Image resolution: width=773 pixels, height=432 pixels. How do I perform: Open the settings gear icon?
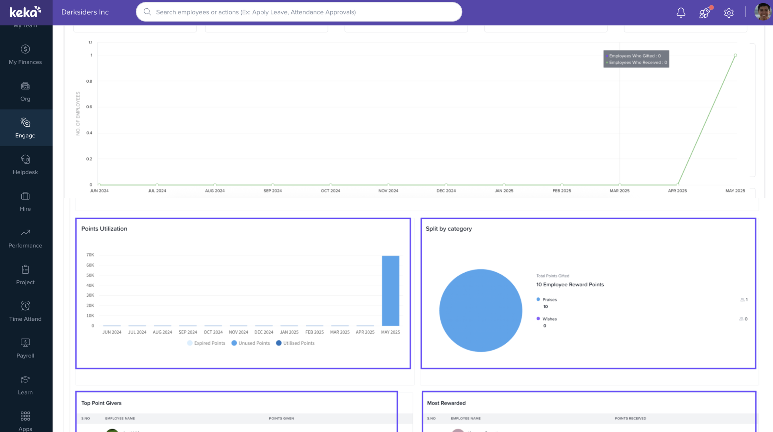[729, 13]
